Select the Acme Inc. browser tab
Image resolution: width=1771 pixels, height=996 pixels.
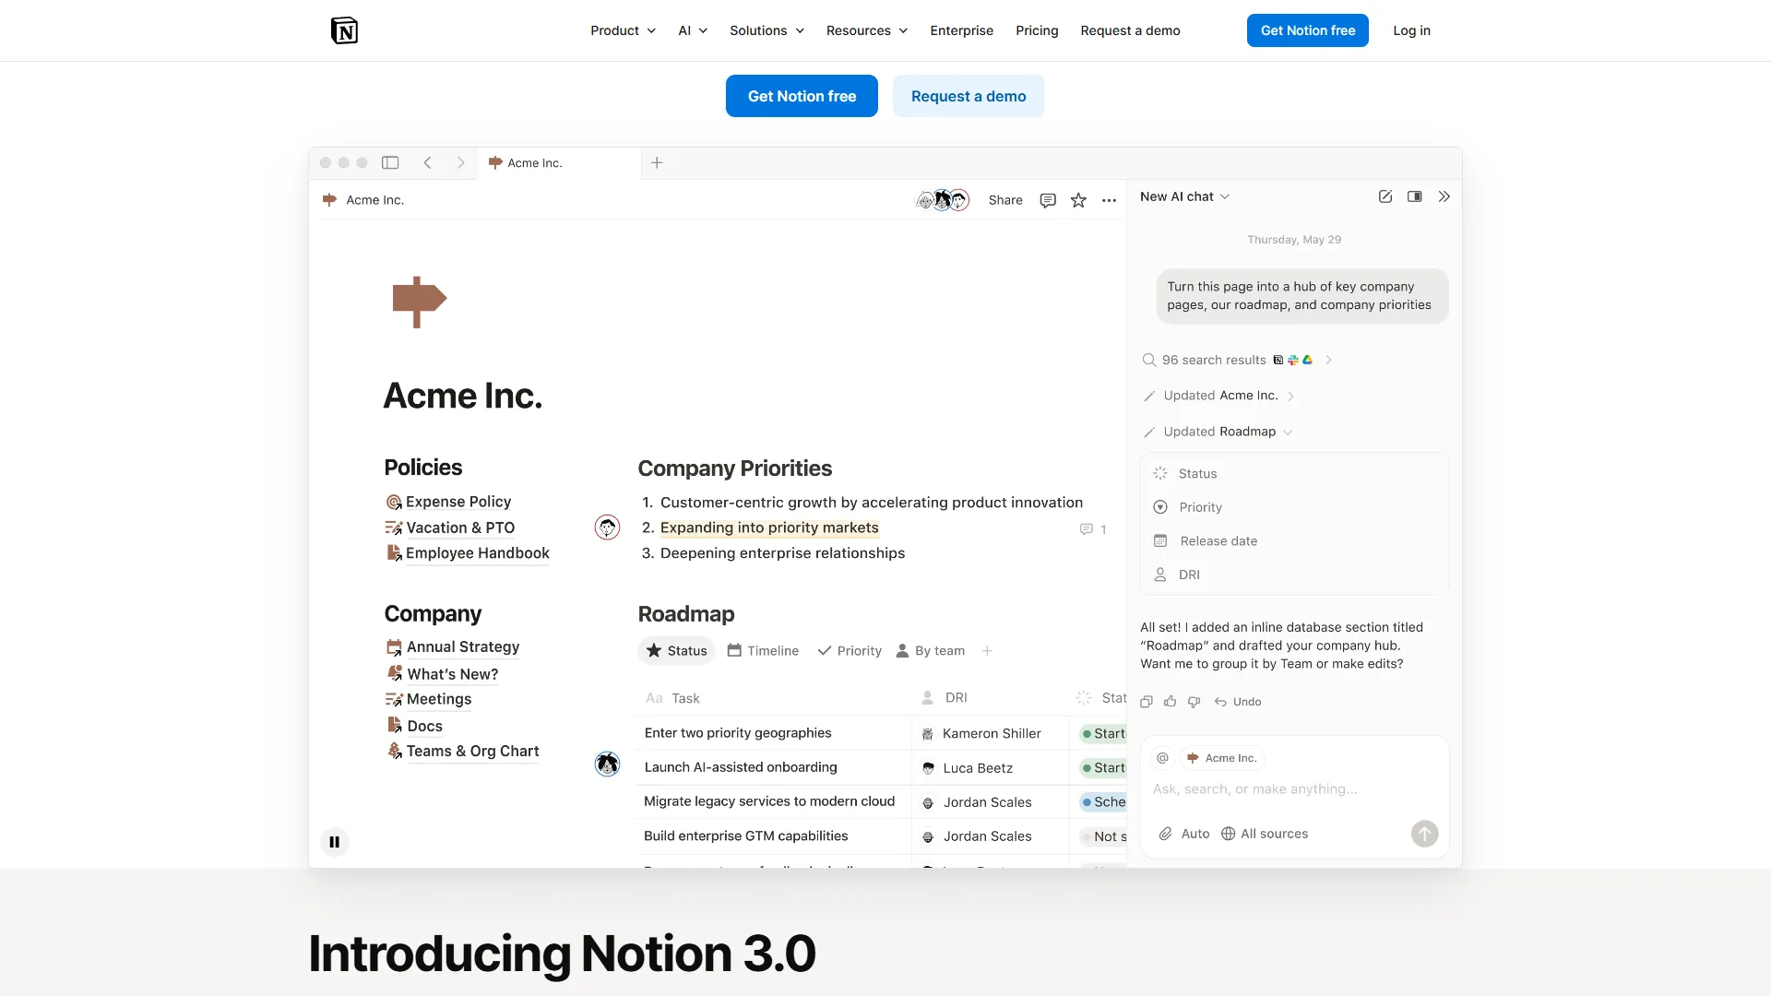pyautogui.click(x=558, y=163)
